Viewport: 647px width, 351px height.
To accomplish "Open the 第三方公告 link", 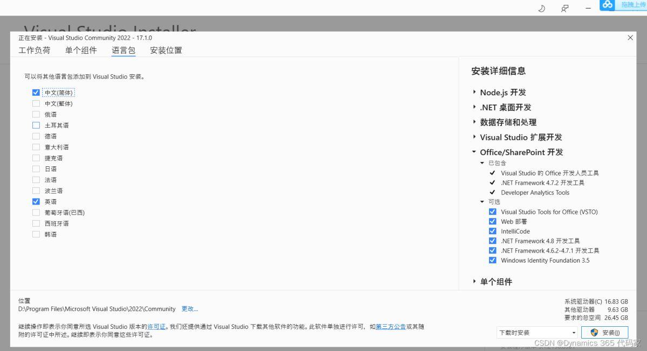I will [x=391, y=327].
